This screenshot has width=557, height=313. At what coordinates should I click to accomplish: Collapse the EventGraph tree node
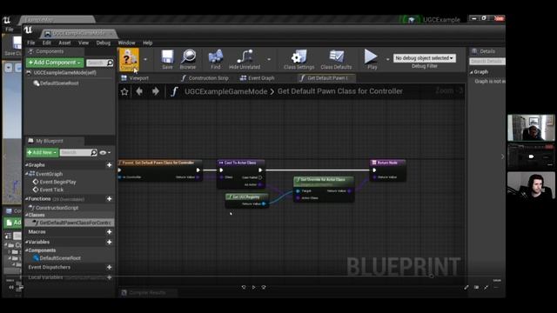(27, 174)
